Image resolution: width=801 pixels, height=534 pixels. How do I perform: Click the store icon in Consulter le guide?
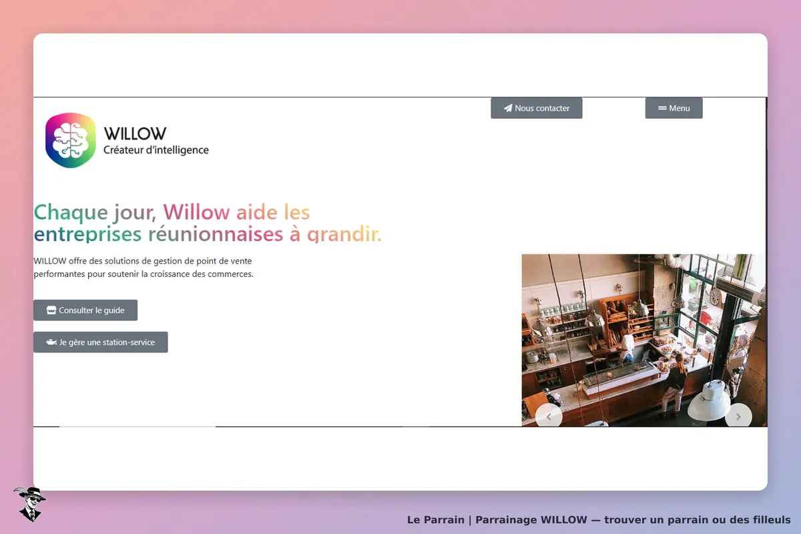(x=51, y=310)
